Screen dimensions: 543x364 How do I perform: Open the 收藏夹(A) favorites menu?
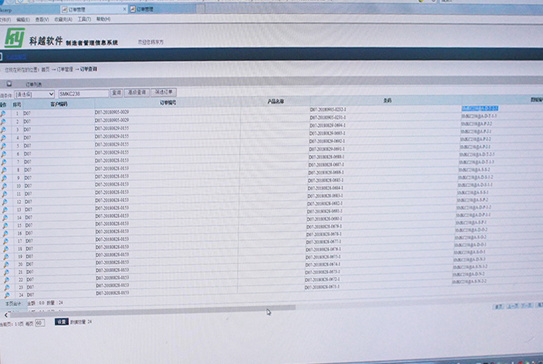coord(64,19)
